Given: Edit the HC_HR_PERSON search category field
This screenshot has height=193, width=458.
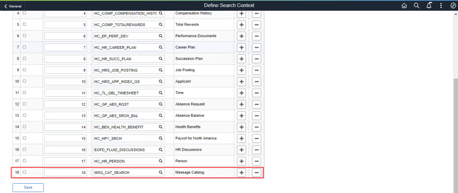Looking at the screenshot, I should 129,161.
